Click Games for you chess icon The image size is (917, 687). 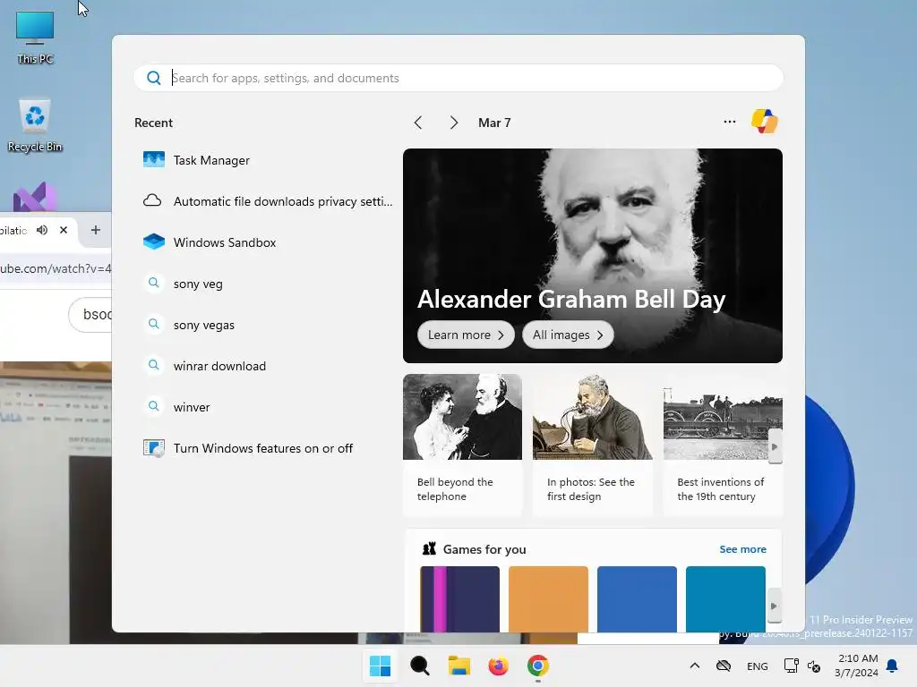(x=430, y=548)
